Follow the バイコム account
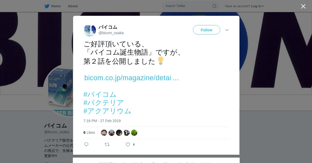 tap(206, 30)
